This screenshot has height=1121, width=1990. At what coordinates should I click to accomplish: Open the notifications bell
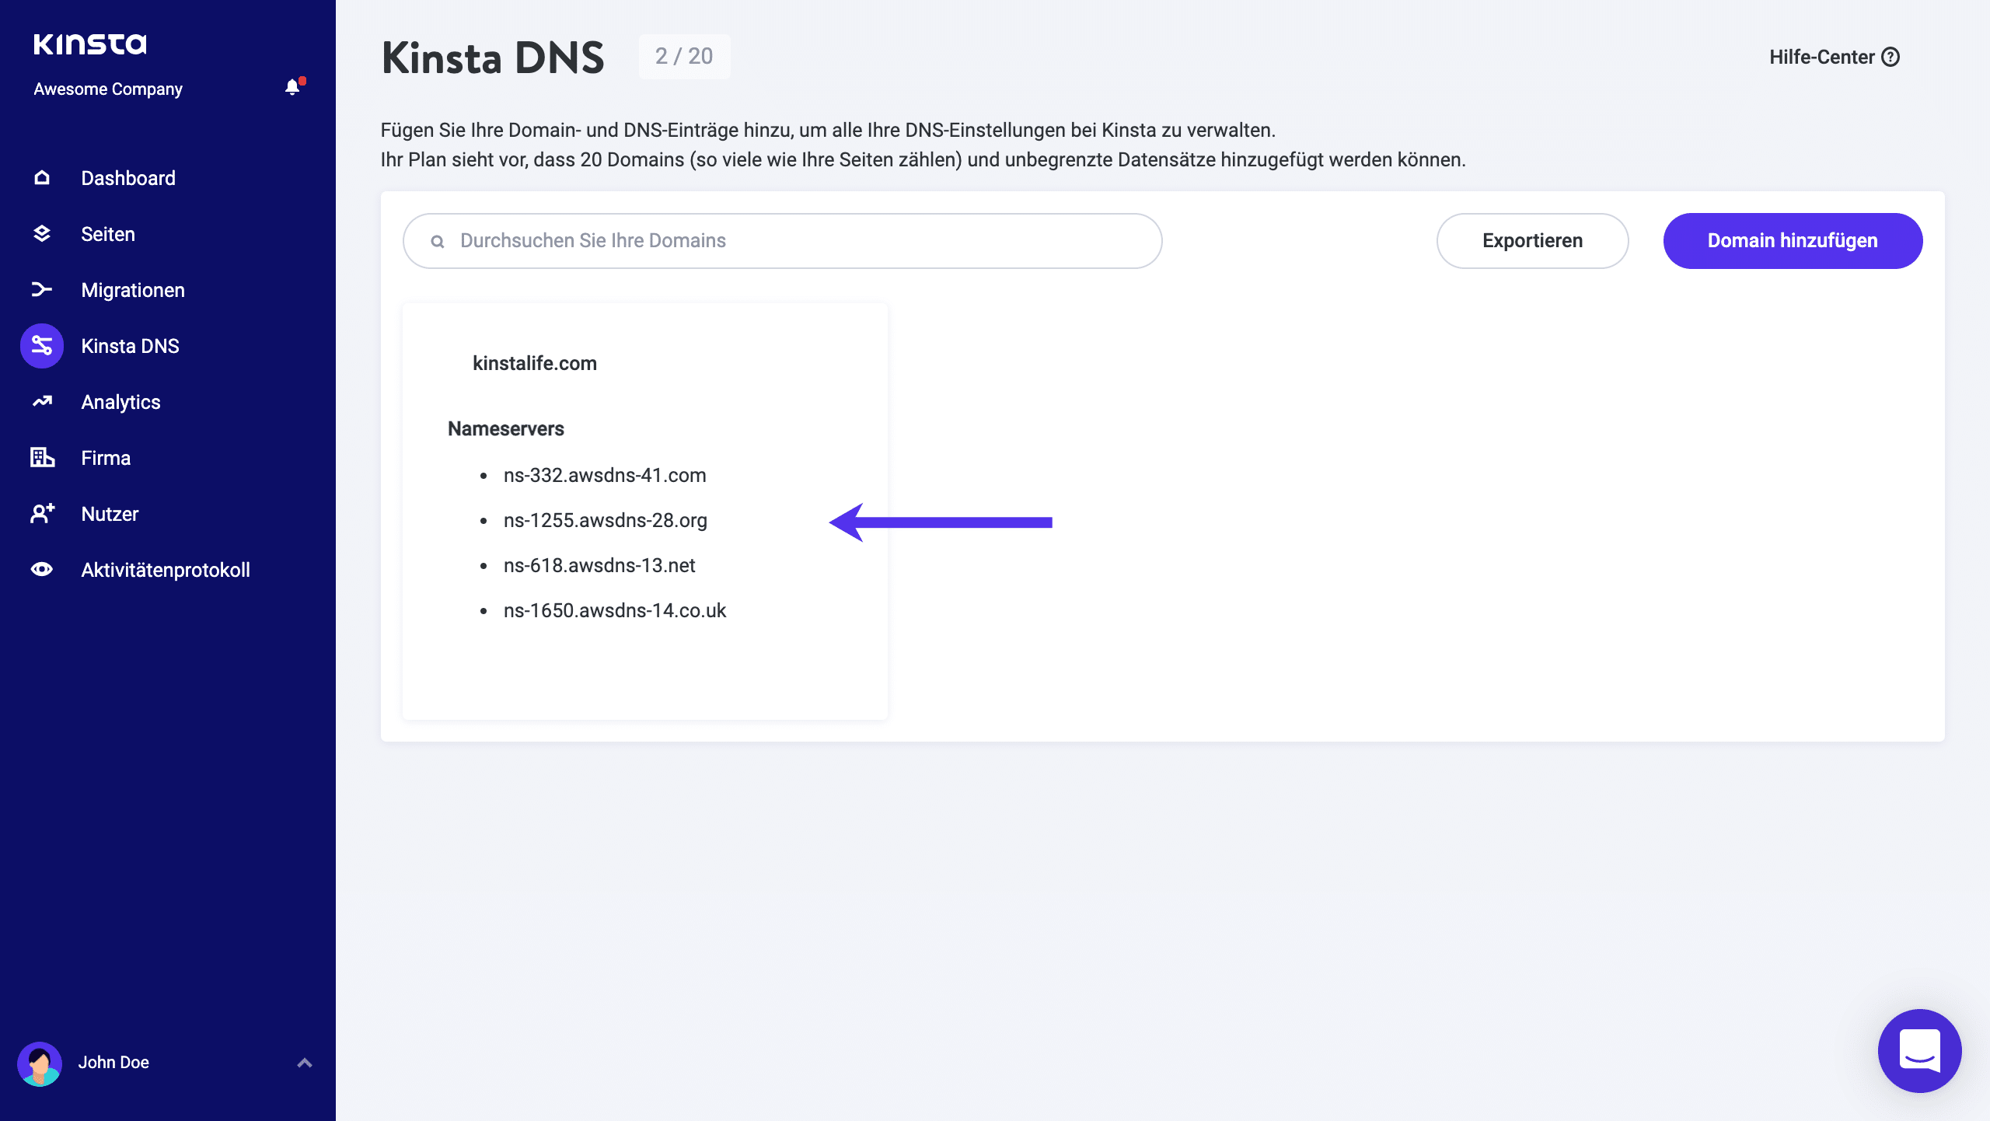coord(293,87)
